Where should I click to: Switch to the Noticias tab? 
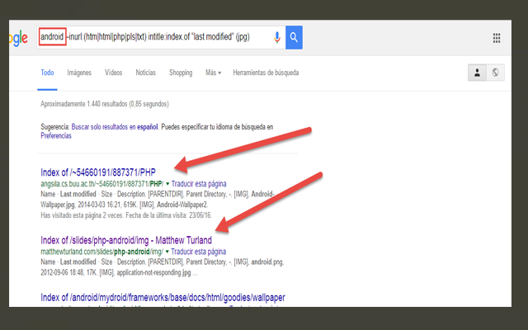pos(145,73)
